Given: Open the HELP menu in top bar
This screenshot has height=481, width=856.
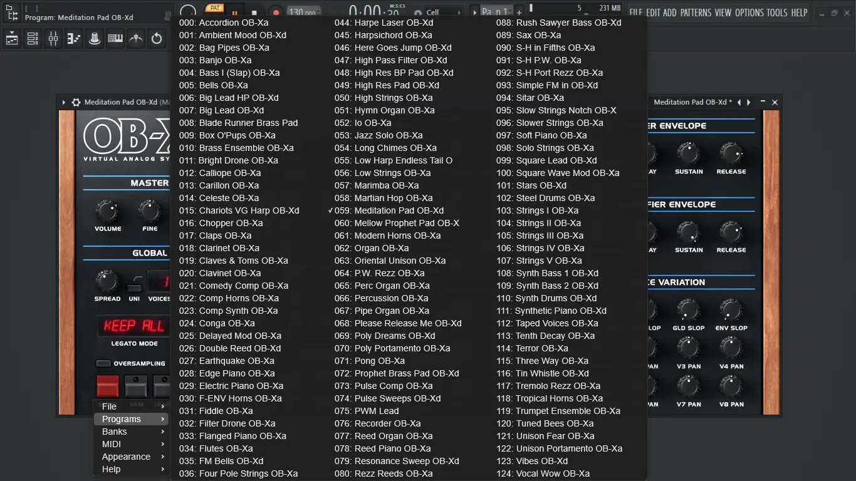Looking at the screenshot, I should pyautogui.click(x=799, y=13).
